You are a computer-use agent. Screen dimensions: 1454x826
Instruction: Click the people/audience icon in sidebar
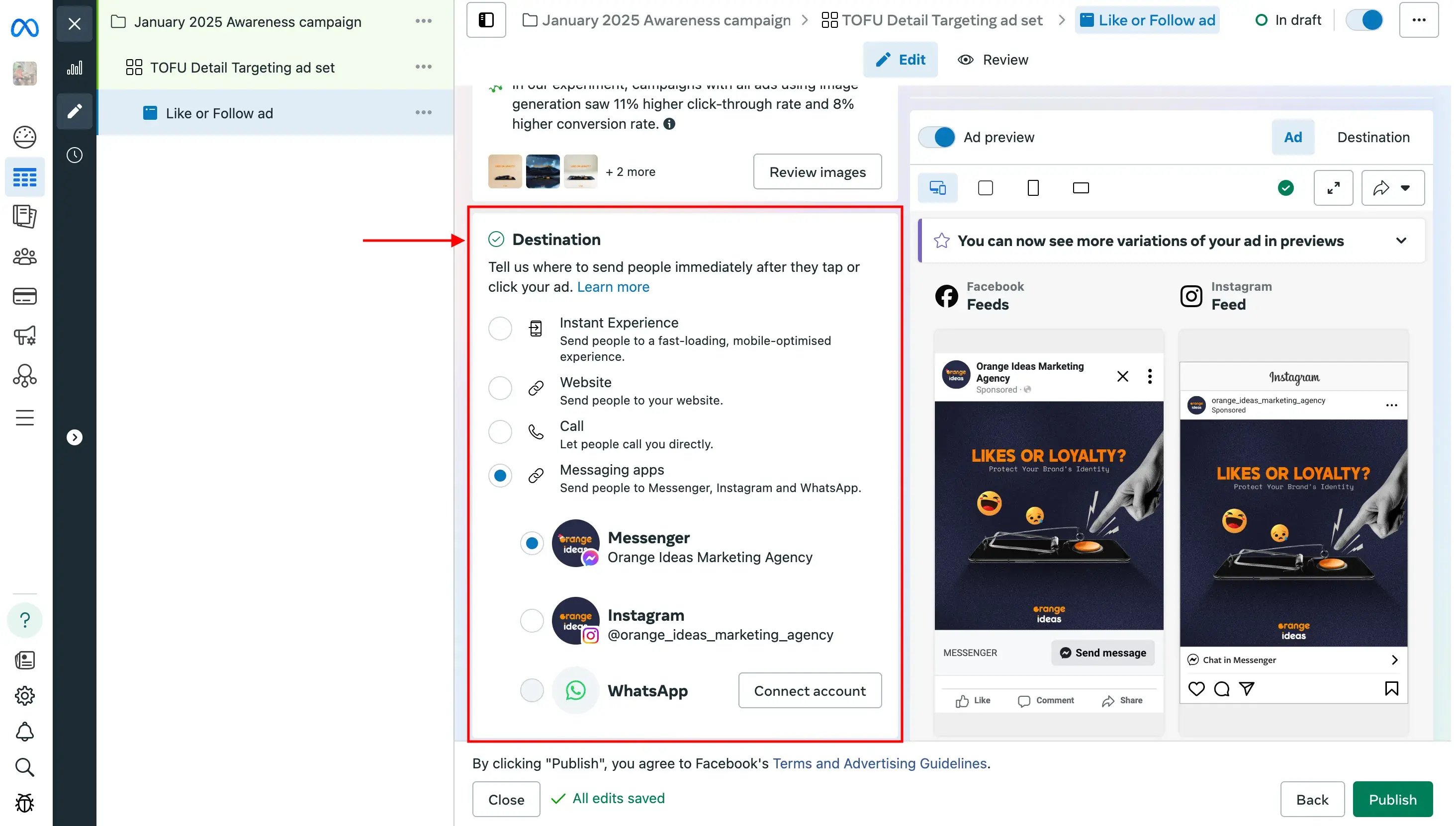(24, 257)
